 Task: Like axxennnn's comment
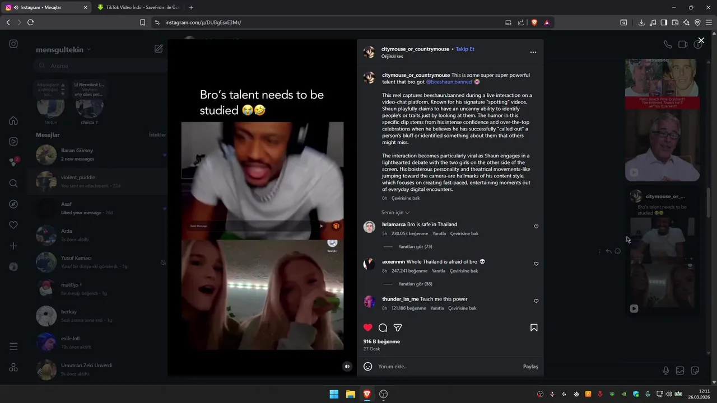point(536,264)
